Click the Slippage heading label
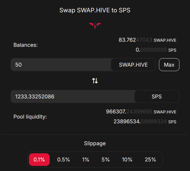Screen dimensions: 190x171 tap(95, 143)
